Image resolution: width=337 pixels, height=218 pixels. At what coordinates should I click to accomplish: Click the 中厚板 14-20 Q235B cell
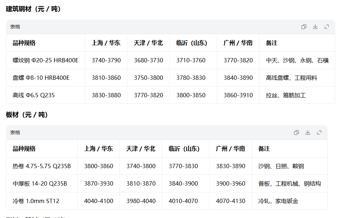tap(40, 183)
